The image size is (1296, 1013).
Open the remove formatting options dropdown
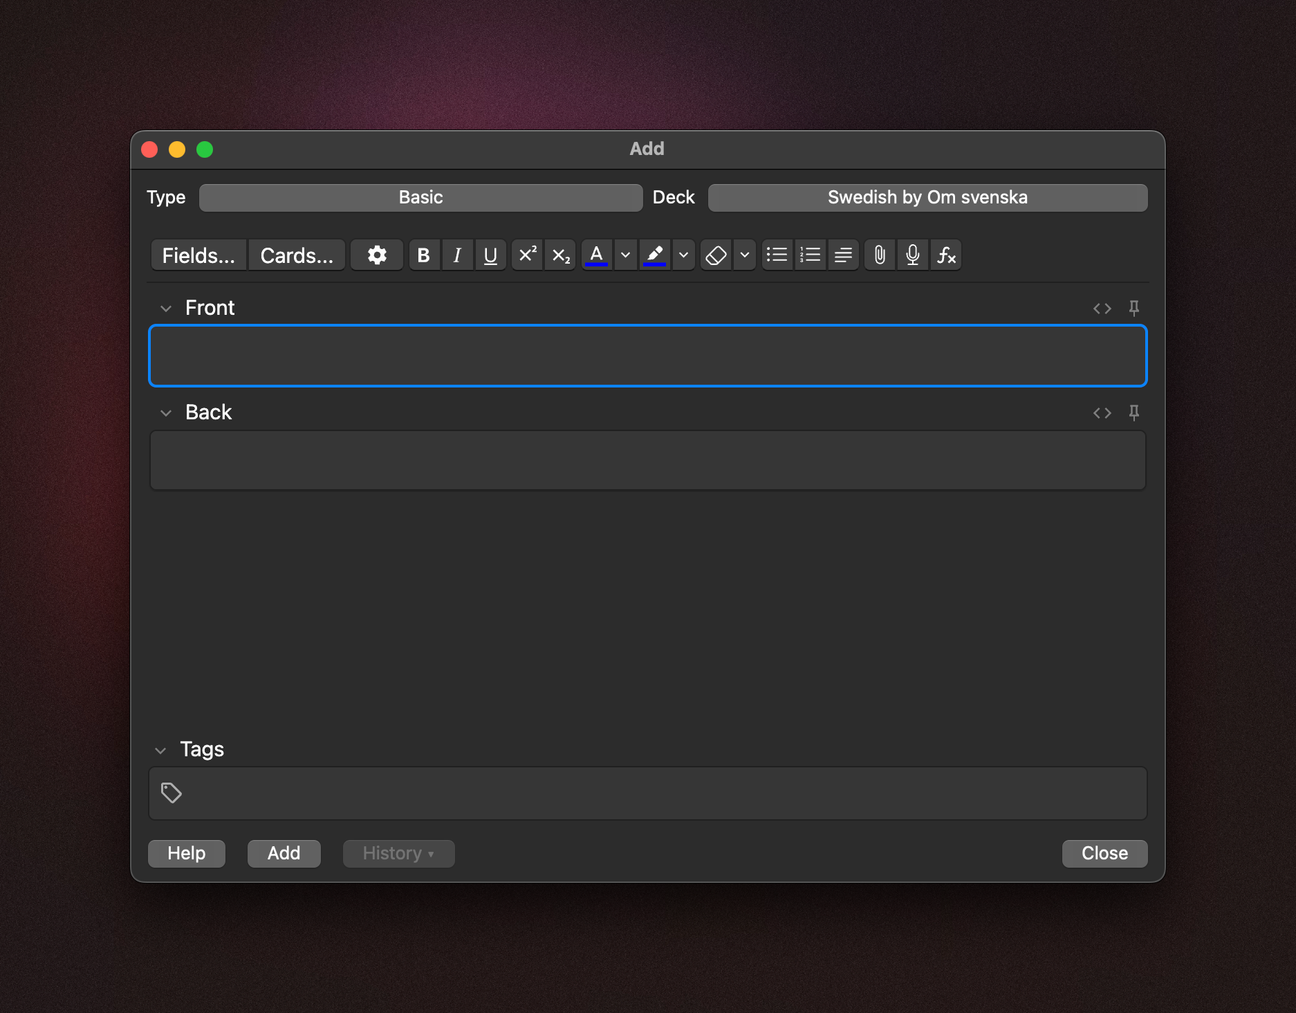pos(745,255)
